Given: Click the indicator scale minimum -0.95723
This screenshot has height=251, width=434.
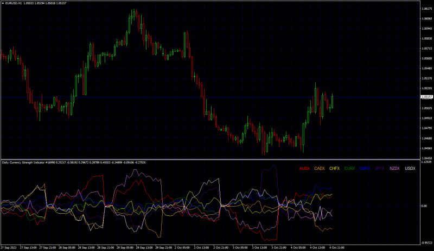Looking at the screenshot, I should 427,243.
